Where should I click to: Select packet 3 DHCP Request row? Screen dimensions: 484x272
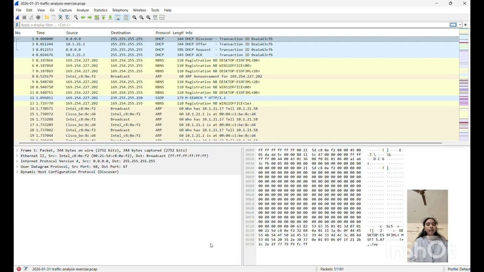pyautogui.click(x=236, y=49)
